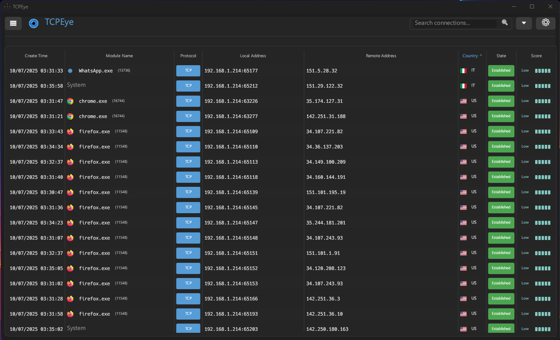Click Firefox icon in 192.168.1.214:65145 row
Screen dimensions: 560x340
70,208
